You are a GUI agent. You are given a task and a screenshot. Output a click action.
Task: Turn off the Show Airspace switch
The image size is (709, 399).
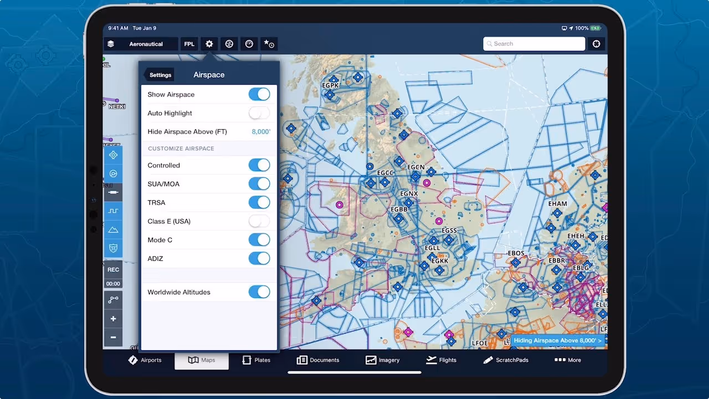point(259,94)
